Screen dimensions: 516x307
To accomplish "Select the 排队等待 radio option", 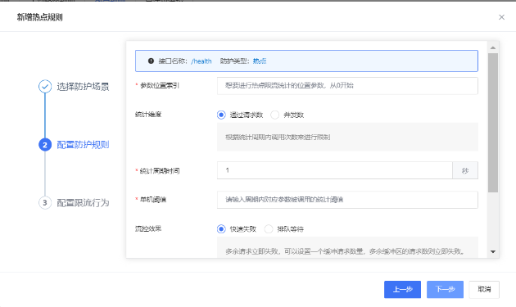I will (x=269, y=229).
